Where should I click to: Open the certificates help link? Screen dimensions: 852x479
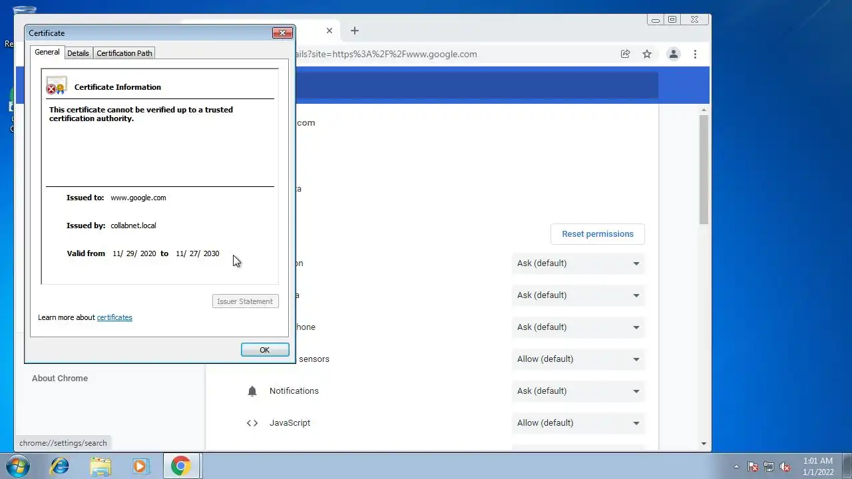coord(114,317)
